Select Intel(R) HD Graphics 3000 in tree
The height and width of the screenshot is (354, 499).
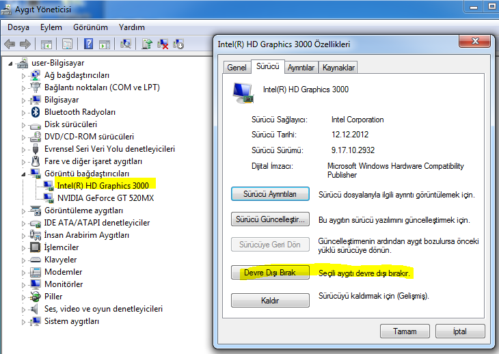click(103, 185)
